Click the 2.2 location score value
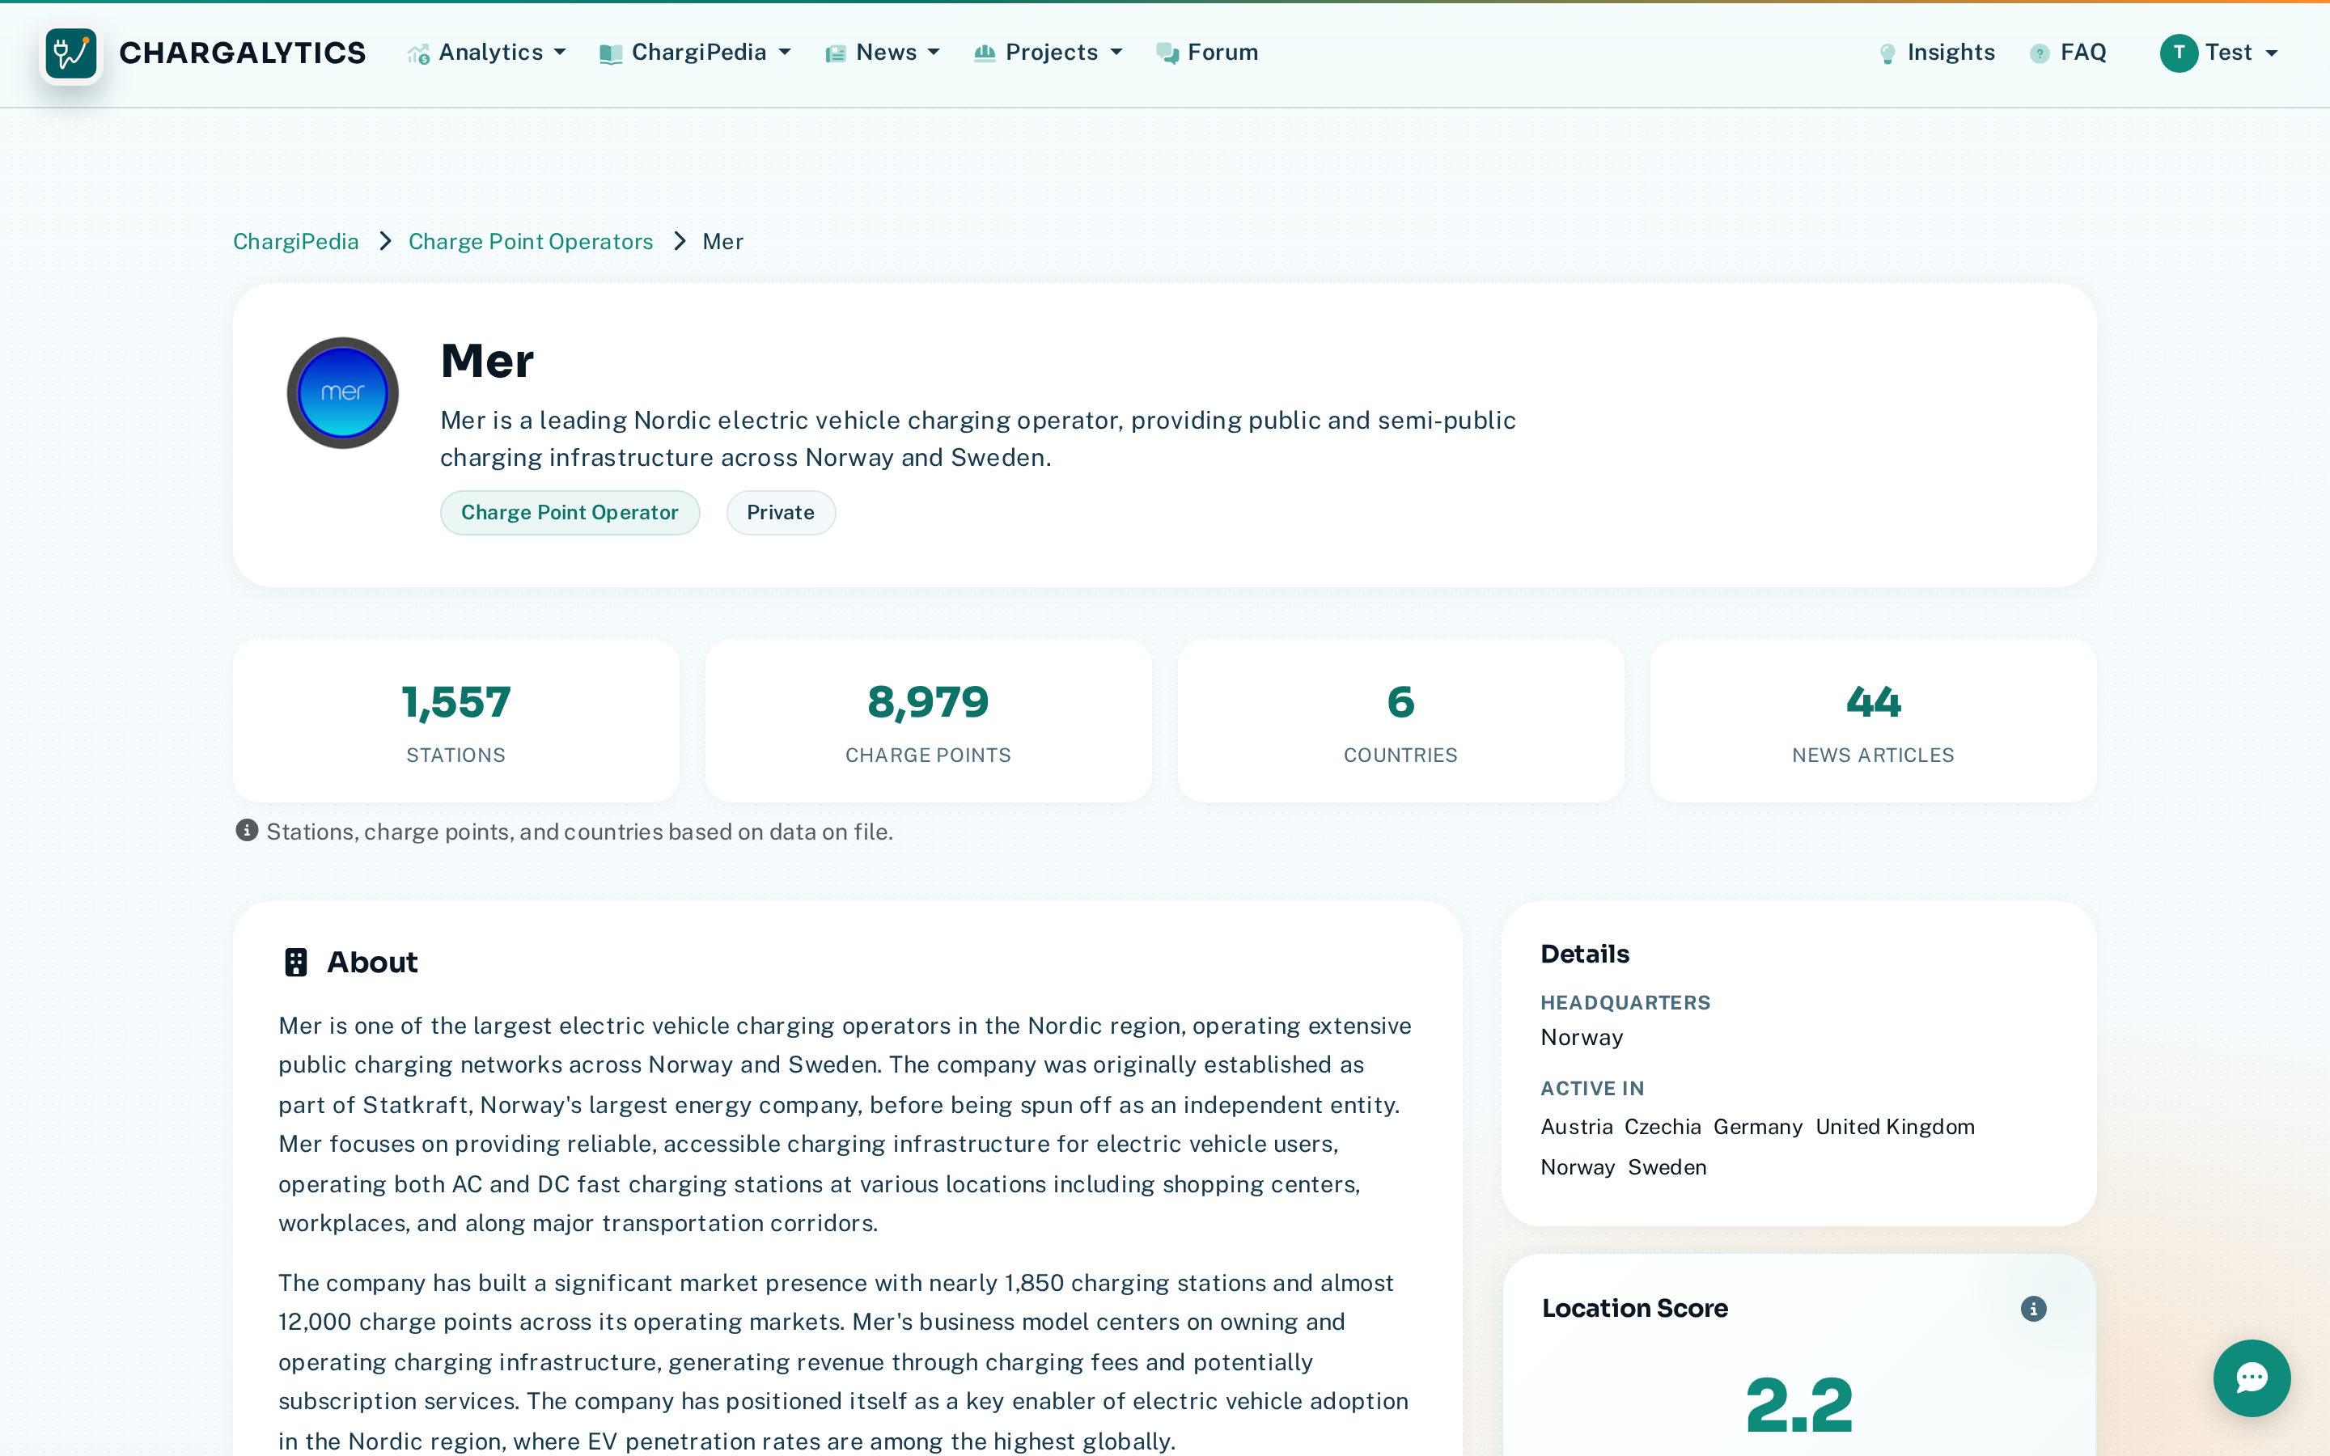The width and height of the screenshot is (2330, 1456). pyautogui.click(x=1798, y=1405)
